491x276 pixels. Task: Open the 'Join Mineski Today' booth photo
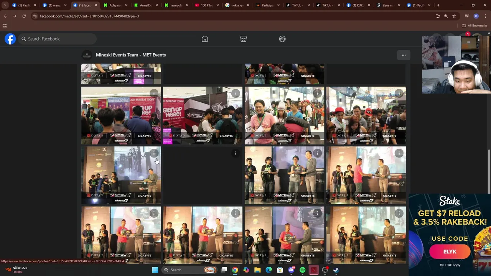[121, 115]
